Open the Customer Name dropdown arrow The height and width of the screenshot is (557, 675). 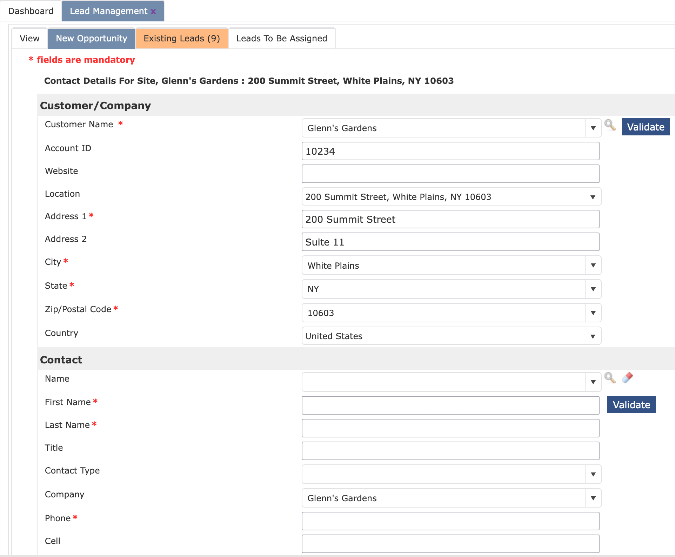(593, 128)
